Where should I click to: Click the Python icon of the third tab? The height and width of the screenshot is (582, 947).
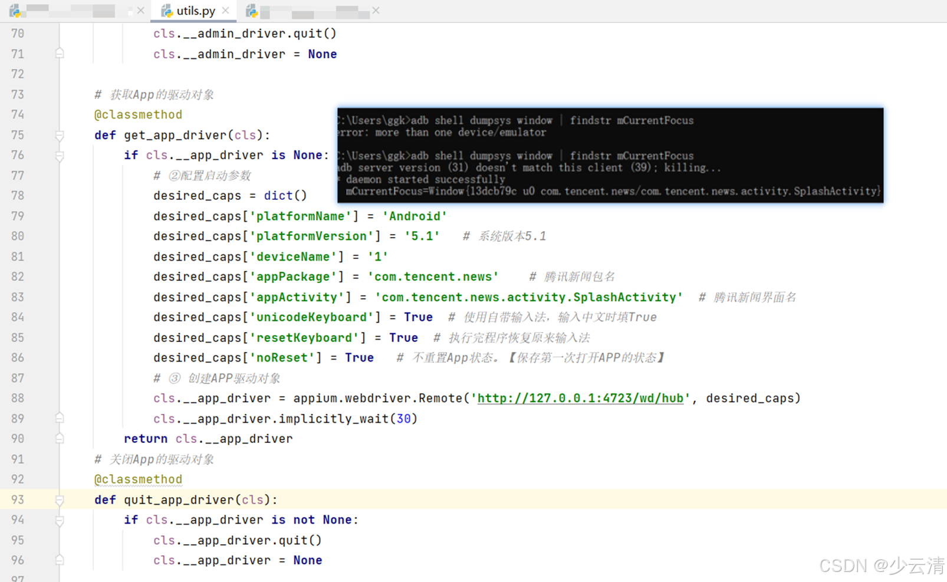click(252, 11)
